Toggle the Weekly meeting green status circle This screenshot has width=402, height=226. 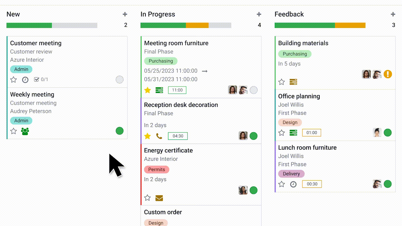(119, 131)
